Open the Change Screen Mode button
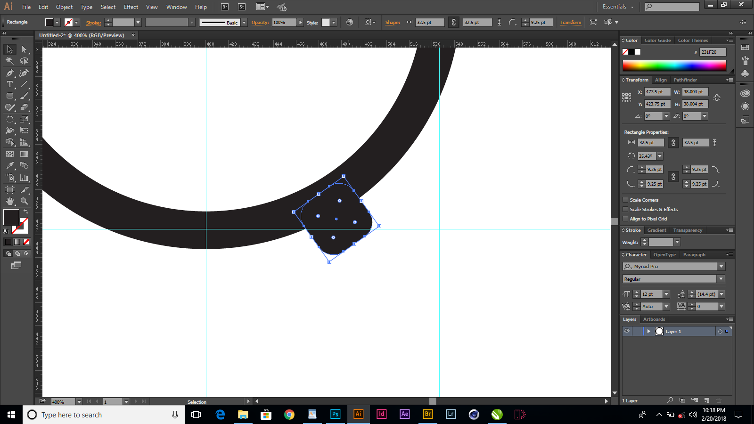This screenshot has width=754, height=424. tap(16, 265)
